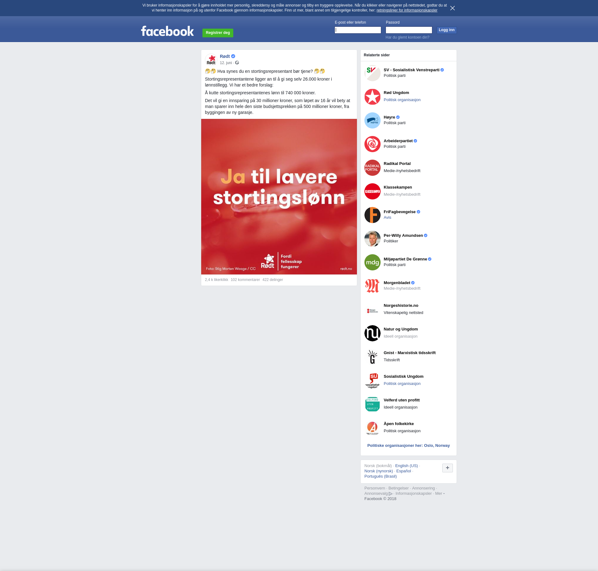This screenshot has width=598, height=571.
Task: Click the Arbeiderpartiet rose icon
Action: (x=372, y=144)
